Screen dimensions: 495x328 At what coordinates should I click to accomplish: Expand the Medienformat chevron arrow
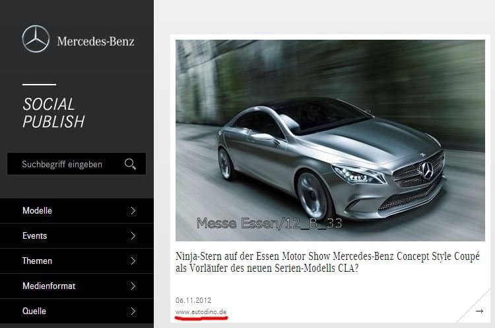(x=133, y=286)
